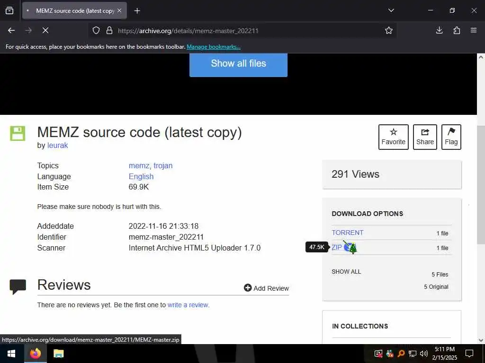Click the Show all files button

tap(238, 64)
